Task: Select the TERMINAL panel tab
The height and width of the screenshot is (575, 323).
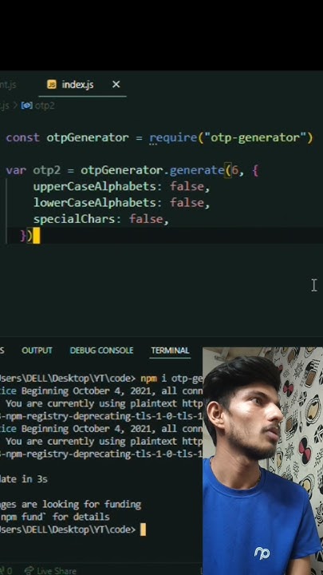Action: (x=170, y=351)
